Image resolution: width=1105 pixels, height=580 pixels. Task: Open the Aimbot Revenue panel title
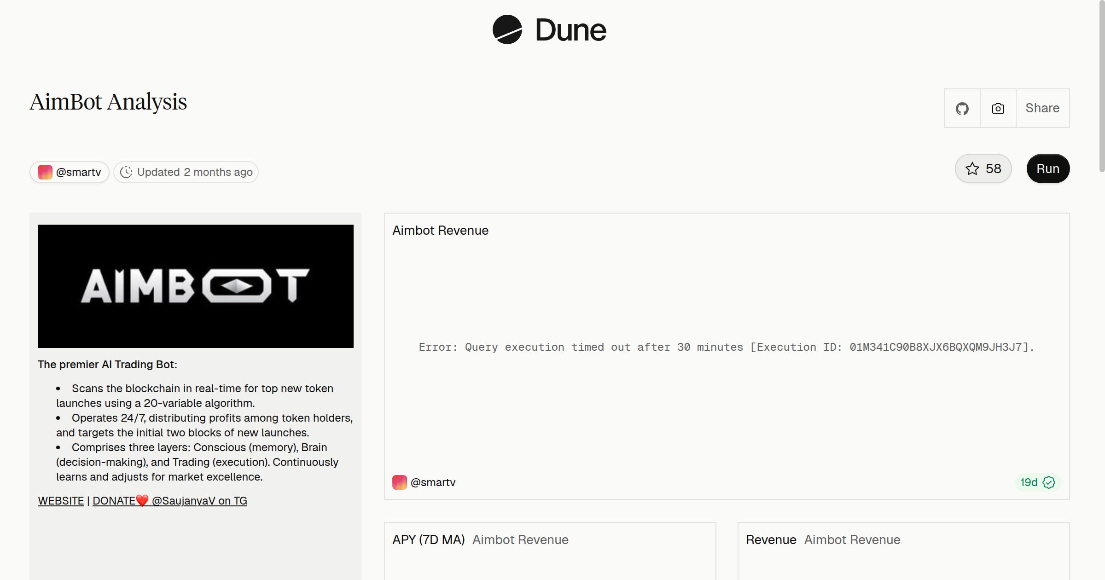click(x=440, y=231)
